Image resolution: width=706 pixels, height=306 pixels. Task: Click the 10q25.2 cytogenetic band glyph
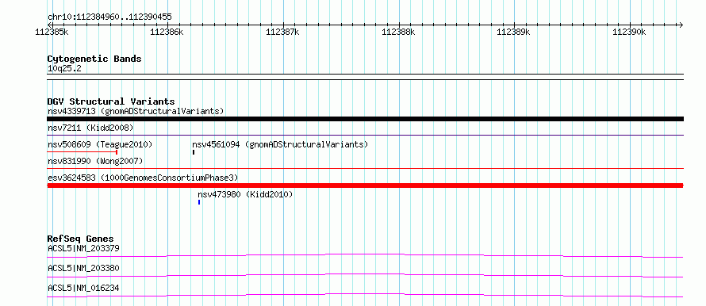(366, 77)
